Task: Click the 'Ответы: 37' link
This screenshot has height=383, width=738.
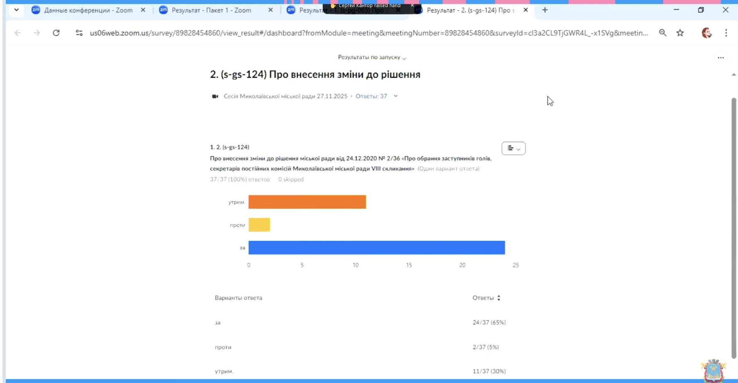Action: coord(371,96)
